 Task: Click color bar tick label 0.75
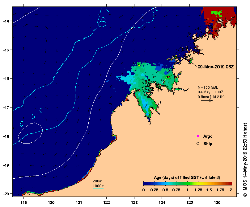(x=176, y=190)
